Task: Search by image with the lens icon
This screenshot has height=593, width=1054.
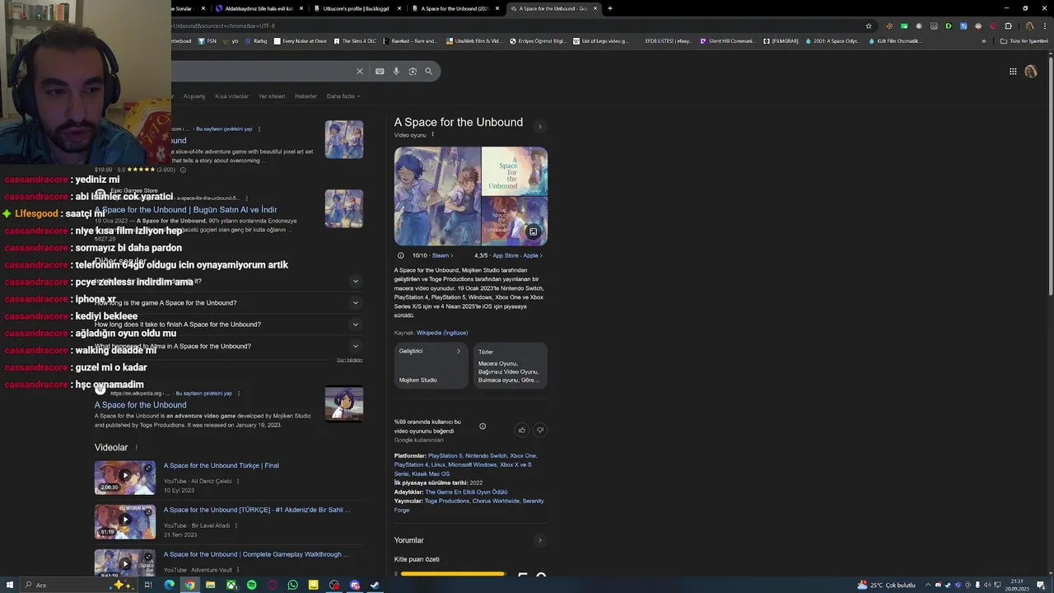Action: pyautogui.click(x=413, y=72)
